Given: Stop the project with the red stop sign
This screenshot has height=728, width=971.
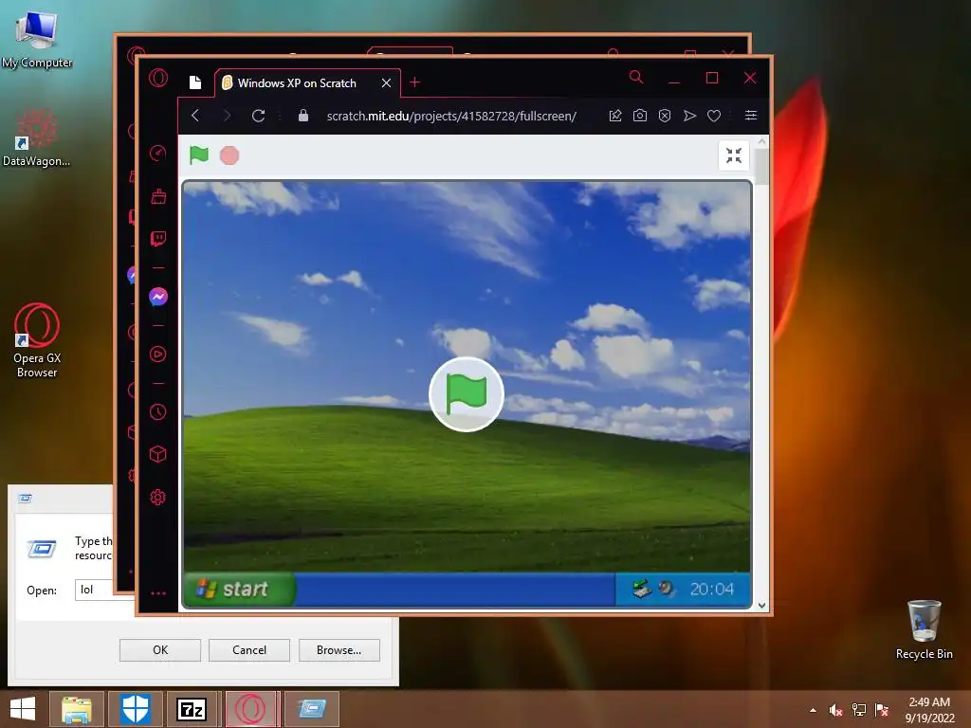Looking at the screenshot, I should tap(229, 155).
